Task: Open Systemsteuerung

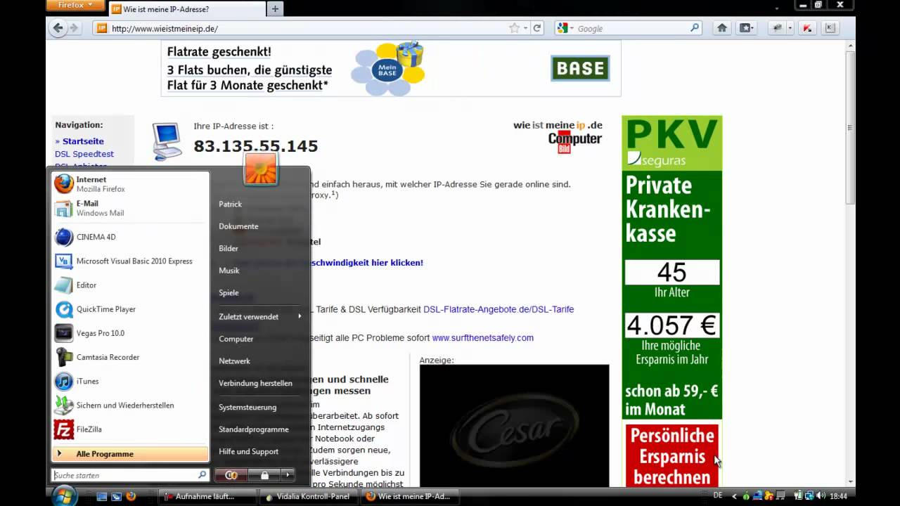Action: [x=247, y=407]
